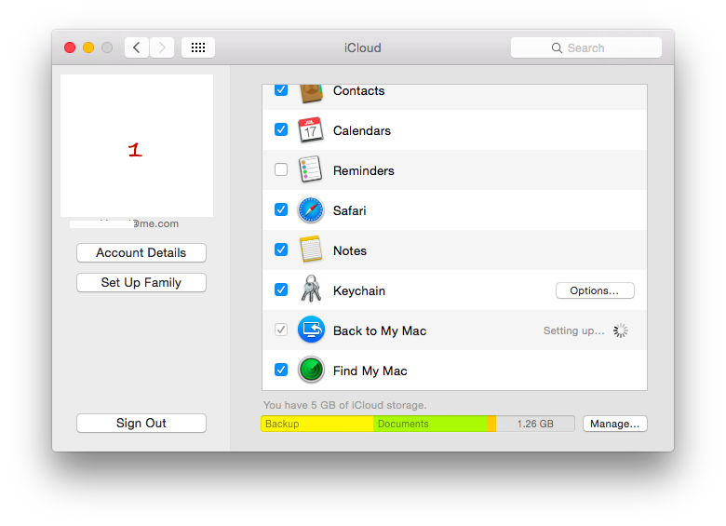
Task: Click the Safari compass icon
Action: [311, 210]
